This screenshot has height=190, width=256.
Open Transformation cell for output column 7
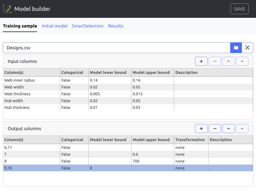coord(191,154)
